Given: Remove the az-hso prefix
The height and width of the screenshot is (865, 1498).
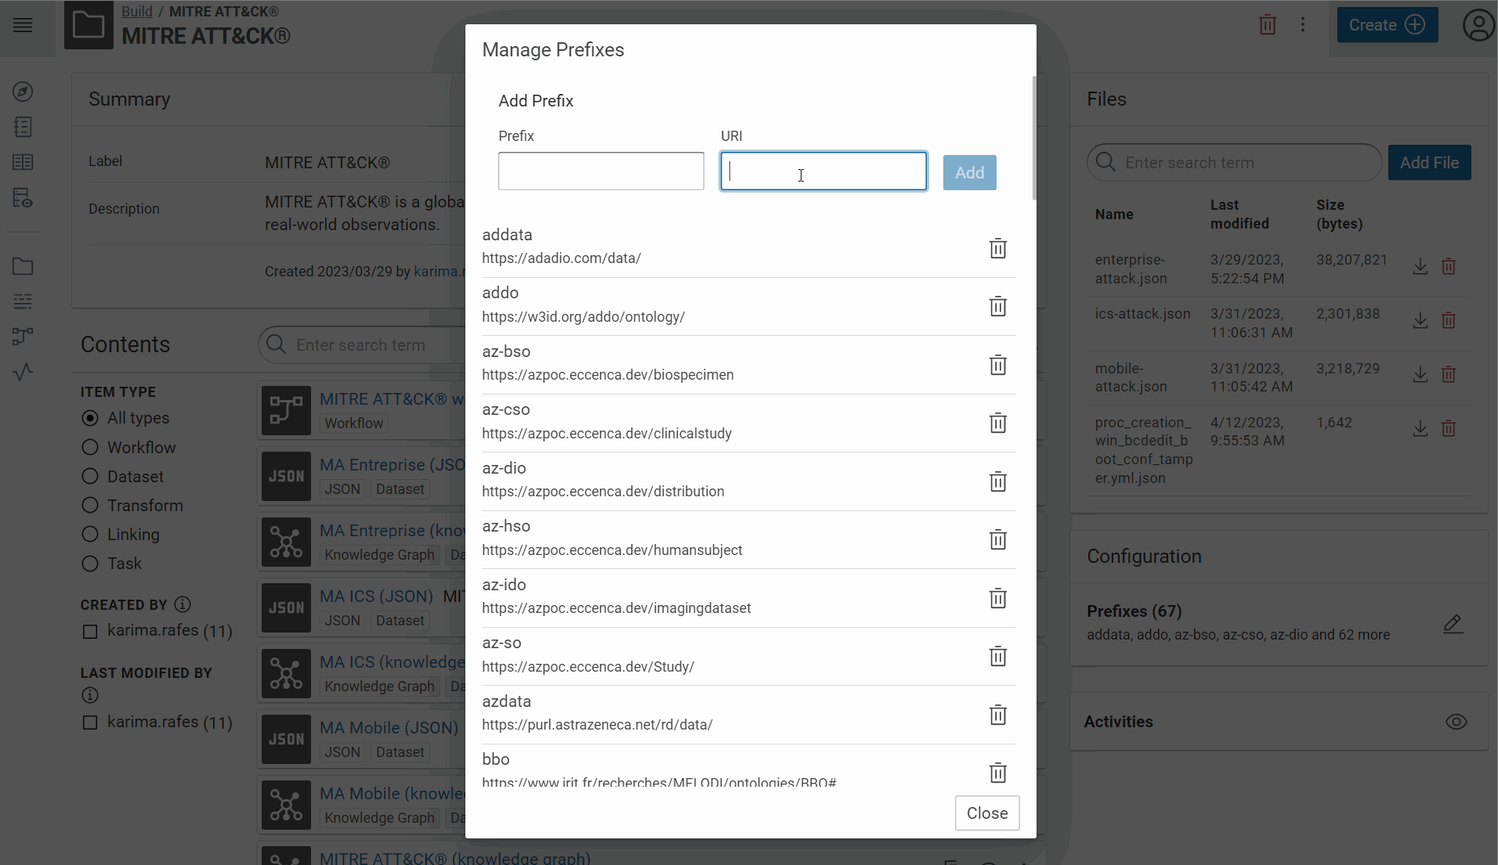Looking at the screenshot, I should [997, 540].
